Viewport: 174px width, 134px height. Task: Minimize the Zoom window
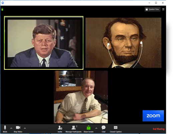pyautogui.click(x=149, y=3)
